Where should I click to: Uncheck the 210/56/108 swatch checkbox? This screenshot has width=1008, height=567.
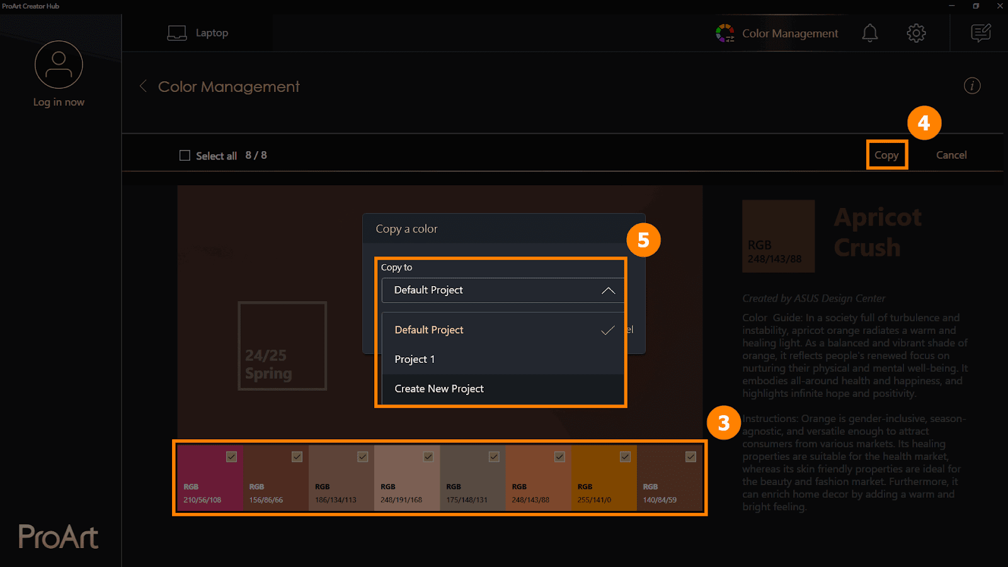(x=232, y=457)
